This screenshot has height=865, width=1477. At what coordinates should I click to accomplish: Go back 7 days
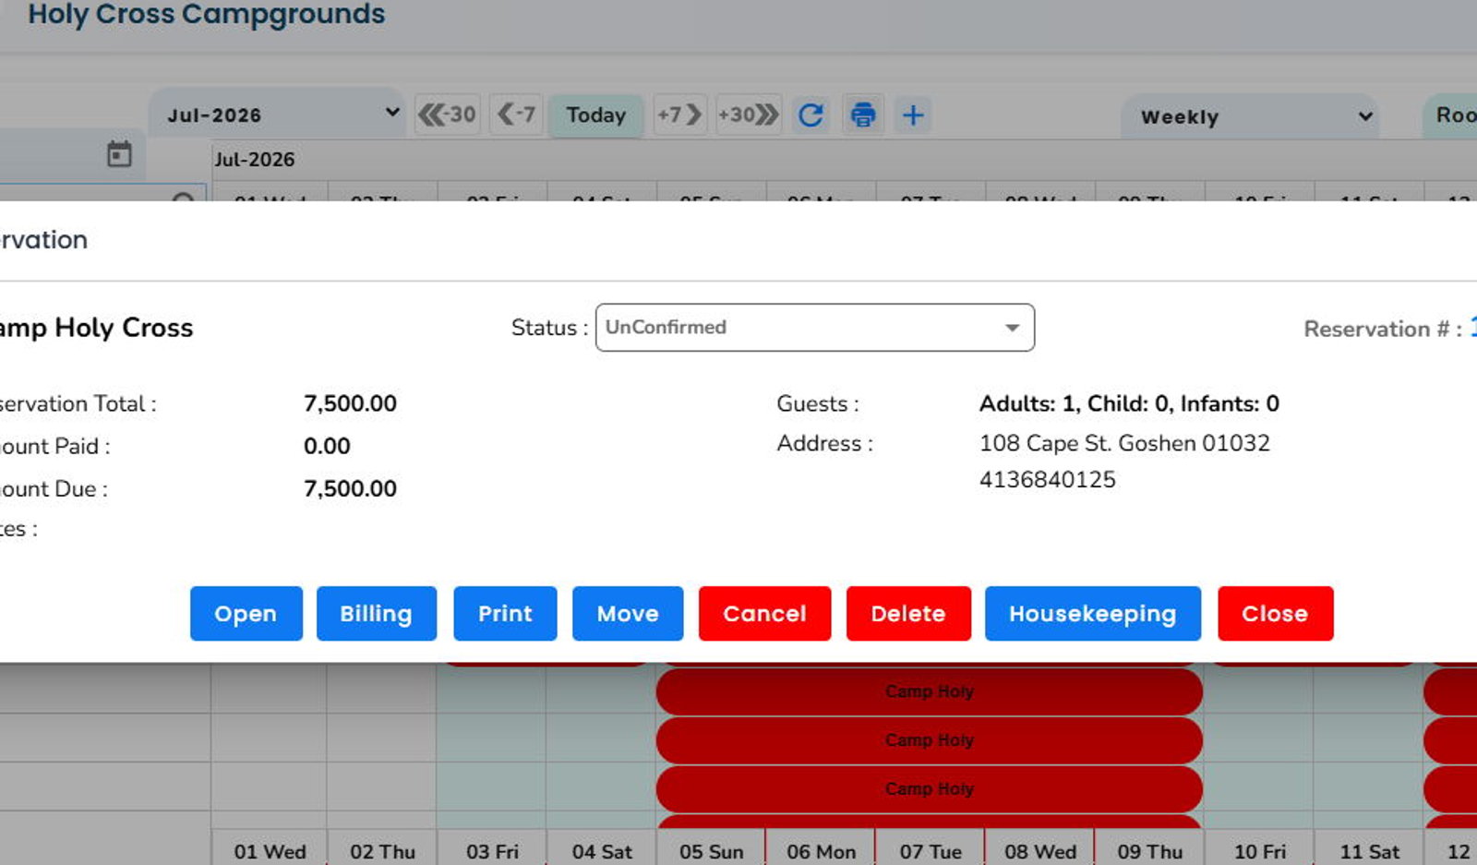[x=516, y=114]
